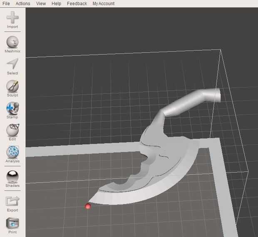Viewport: 258px width, 237px height.
Task: Click the red pivot sphere in viewport
Action: (x=88, y=206)
